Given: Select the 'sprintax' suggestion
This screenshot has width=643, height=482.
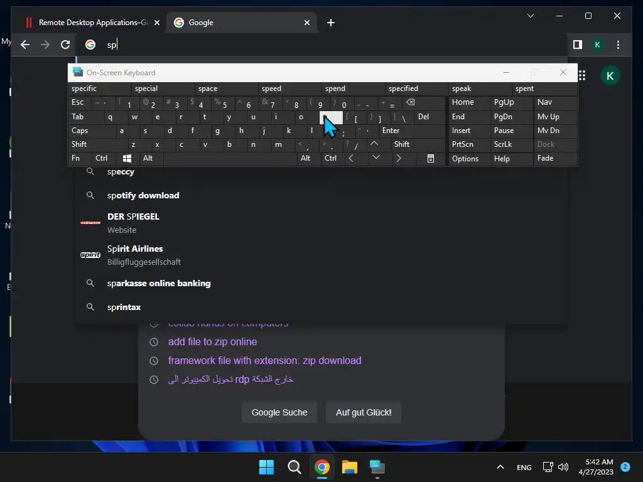Looking at the screenshot, I should (322, 307).
